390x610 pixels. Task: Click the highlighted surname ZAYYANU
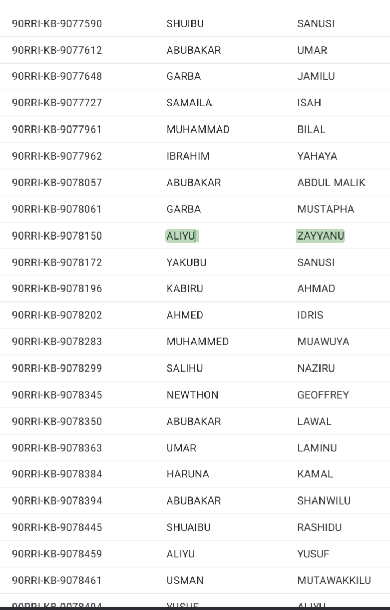321,236
